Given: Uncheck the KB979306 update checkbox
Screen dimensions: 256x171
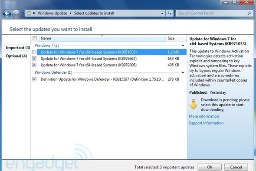Looking at the screenshot, I should click(34, 65).
